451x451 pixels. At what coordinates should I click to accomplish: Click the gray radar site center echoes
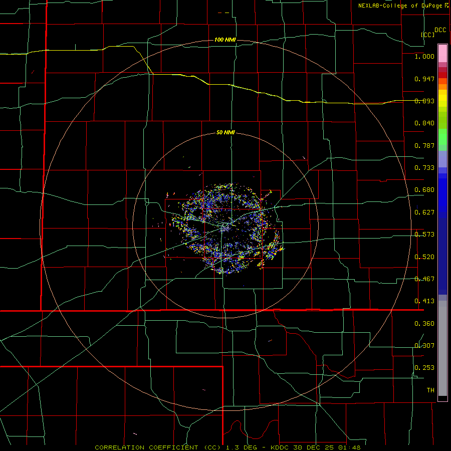(x=225, y=229)
